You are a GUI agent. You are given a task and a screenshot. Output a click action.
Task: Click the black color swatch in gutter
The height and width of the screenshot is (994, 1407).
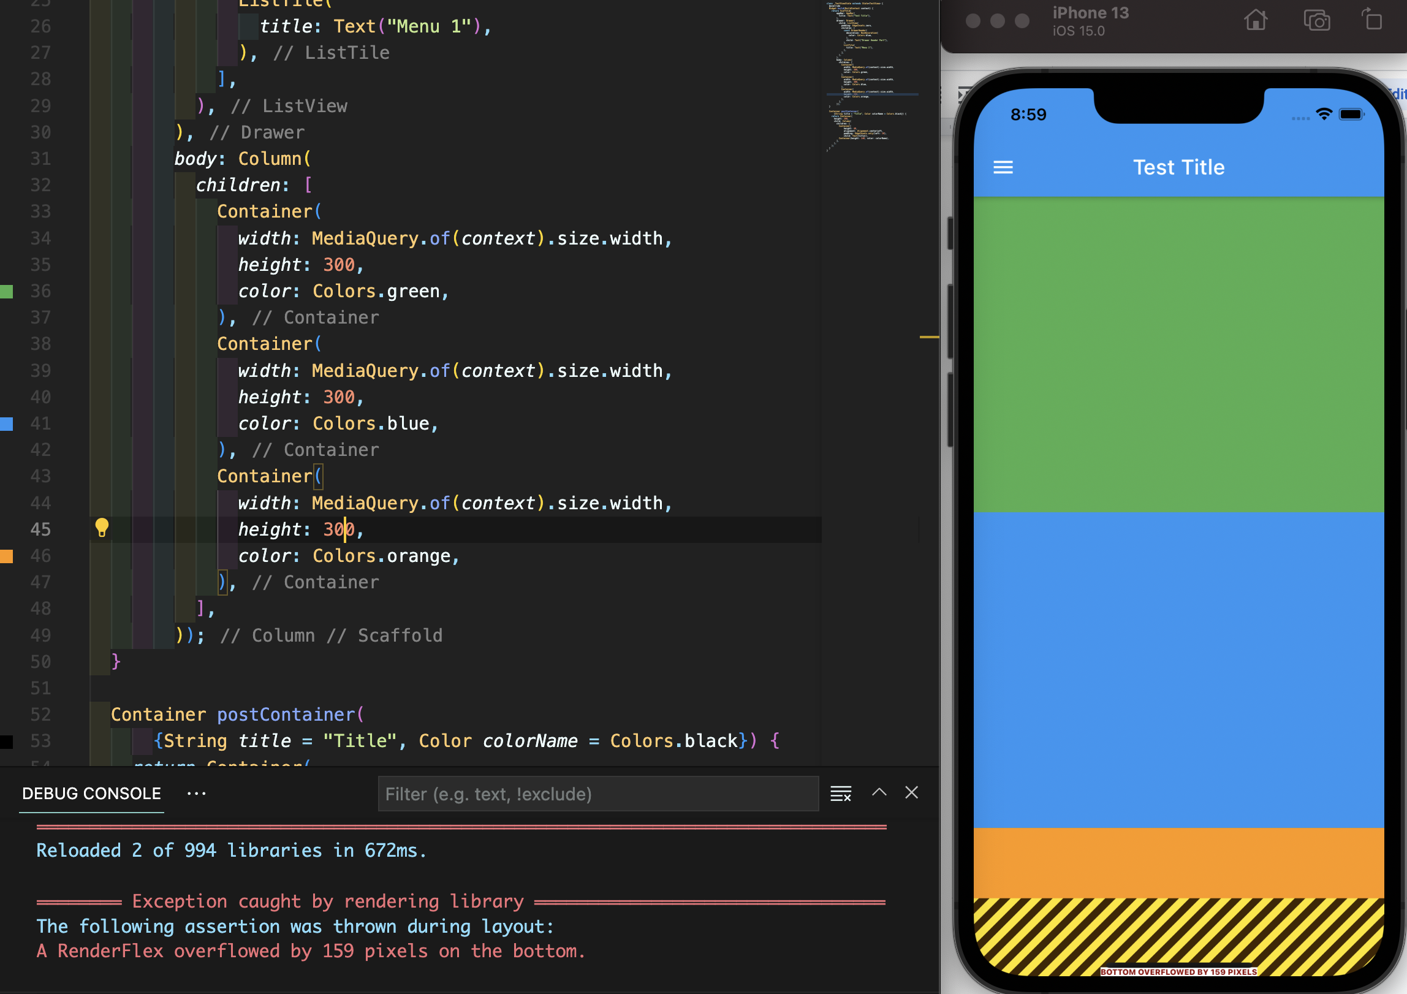pos(7,741)
